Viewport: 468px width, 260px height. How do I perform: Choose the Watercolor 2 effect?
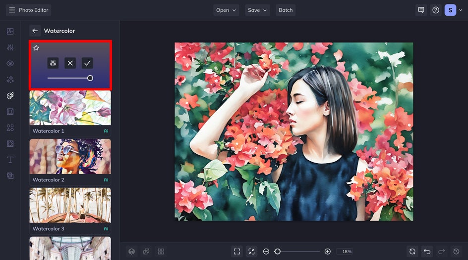click(x=70, y=157)
